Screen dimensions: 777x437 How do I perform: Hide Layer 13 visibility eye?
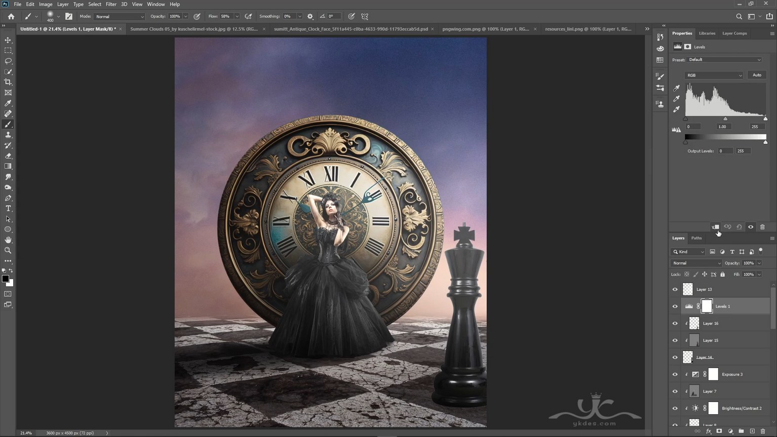(x=675, y=289)
